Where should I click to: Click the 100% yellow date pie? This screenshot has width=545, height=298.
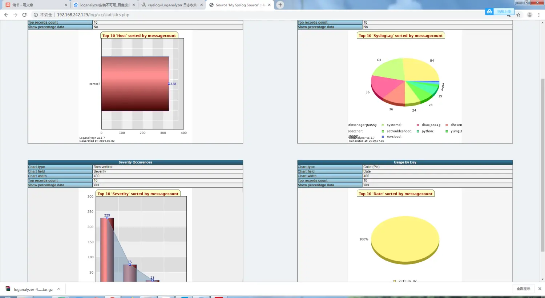click(405, 239)
